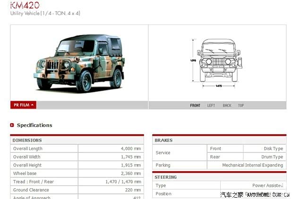This screenshot has height=199, width=293.
Task: Select the BRAKES table header
Action: [164, 140]
